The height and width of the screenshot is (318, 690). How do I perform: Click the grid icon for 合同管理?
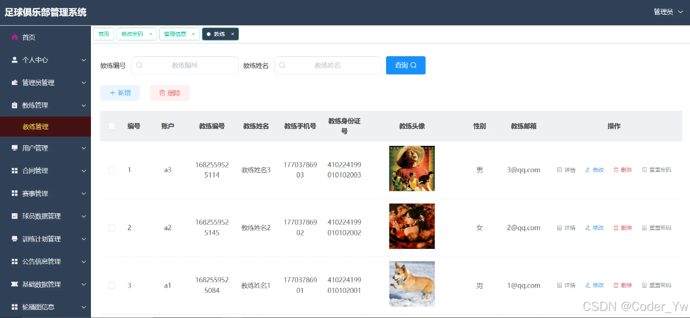tap(15, 171)
